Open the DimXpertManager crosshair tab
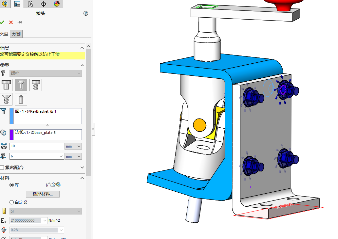Screen dimensions: 338x239 [43, 4]
